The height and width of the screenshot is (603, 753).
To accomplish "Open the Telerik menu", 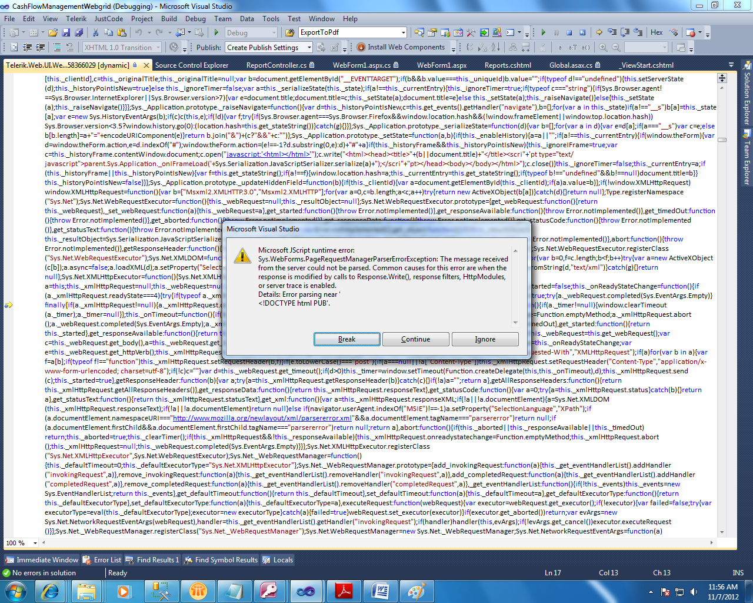I will click(x=76, y=19).
